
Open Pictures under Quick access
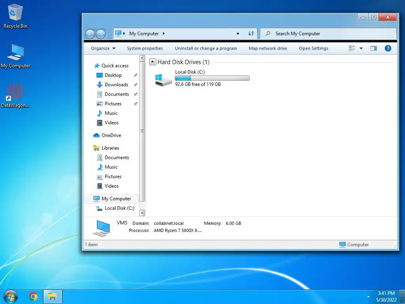coord(113,104)
